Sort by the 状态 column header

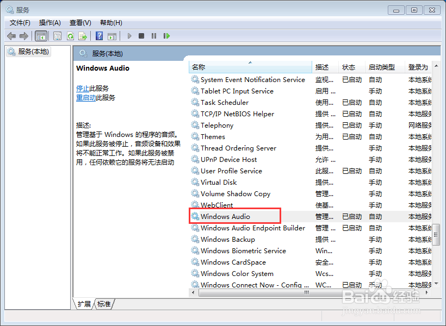(x=352, y=67)
